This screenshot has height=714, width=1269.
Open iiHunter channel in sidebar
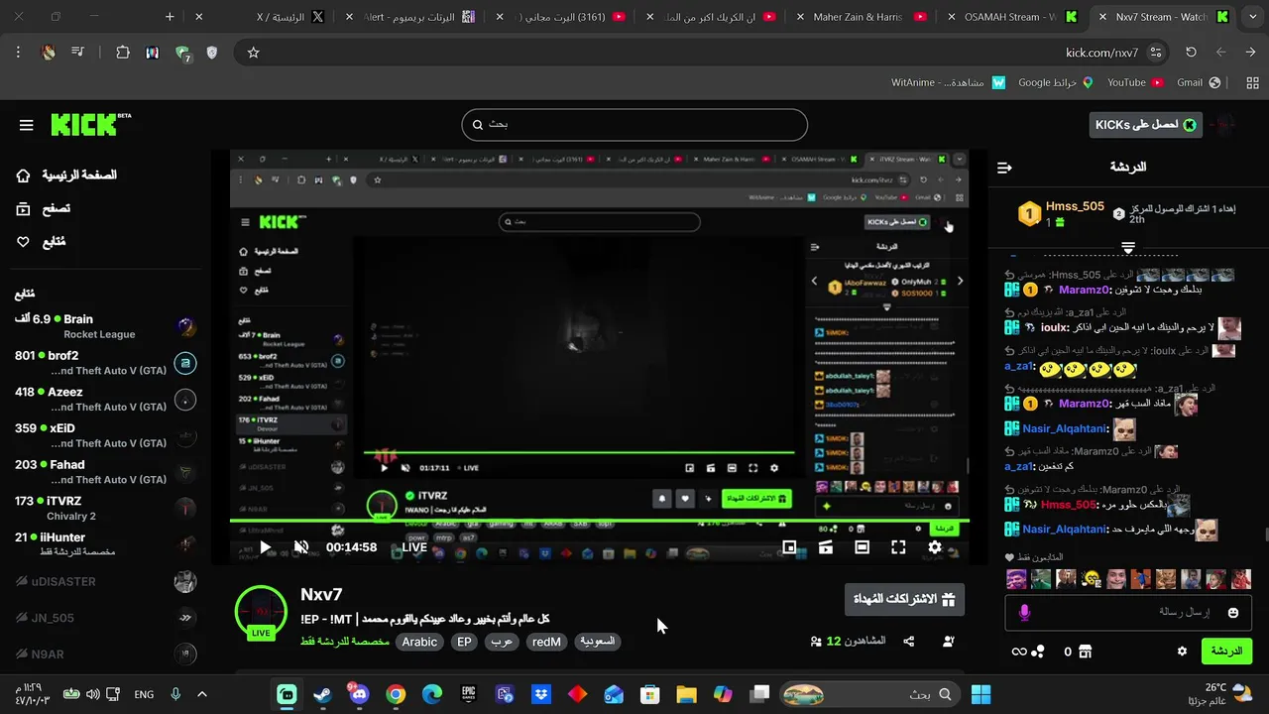105,544
